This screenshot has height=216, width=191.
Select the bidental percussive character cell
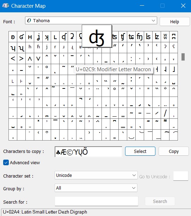pos(174,37)
